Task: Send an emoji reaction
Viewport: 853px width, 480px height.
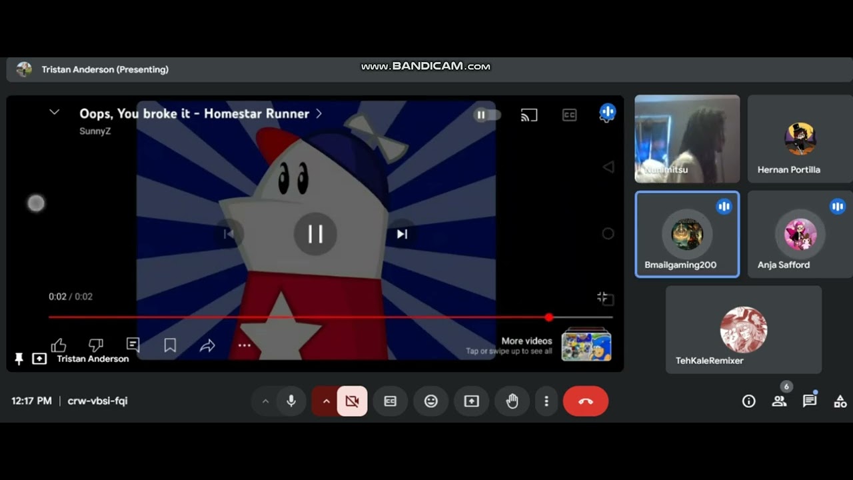Action: point(431,401)
